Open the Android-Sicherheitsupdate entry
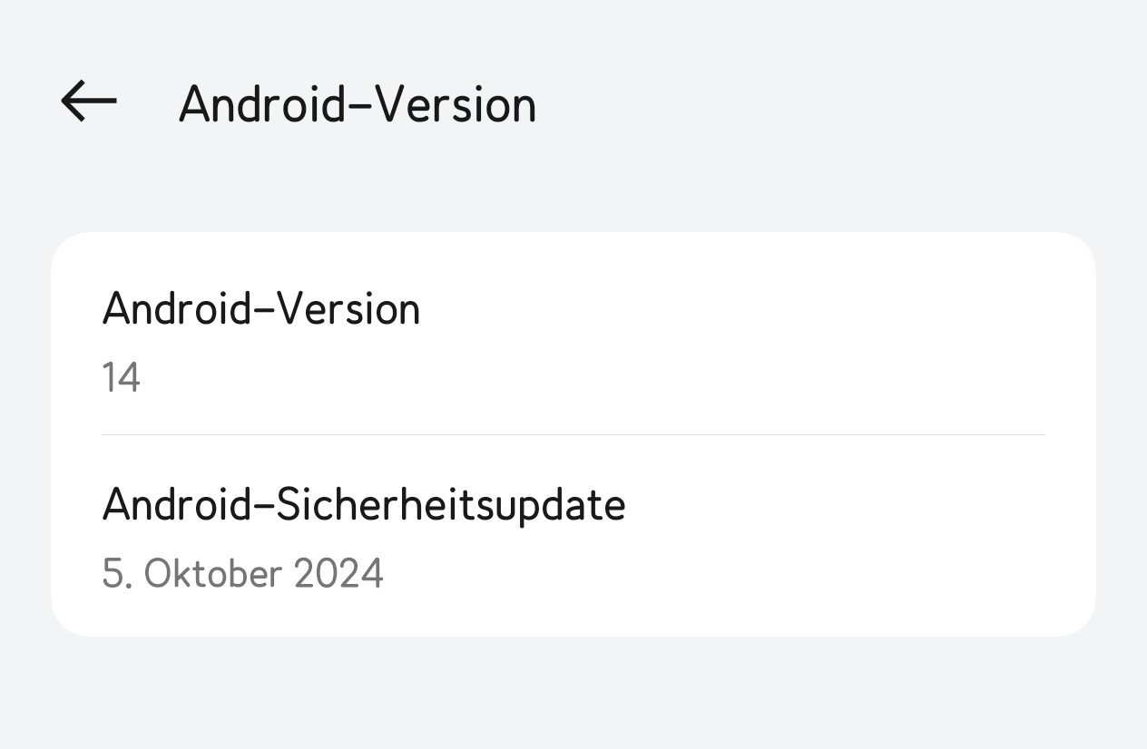The width and height of the screenshot is (1147, 749). [363, 505]
